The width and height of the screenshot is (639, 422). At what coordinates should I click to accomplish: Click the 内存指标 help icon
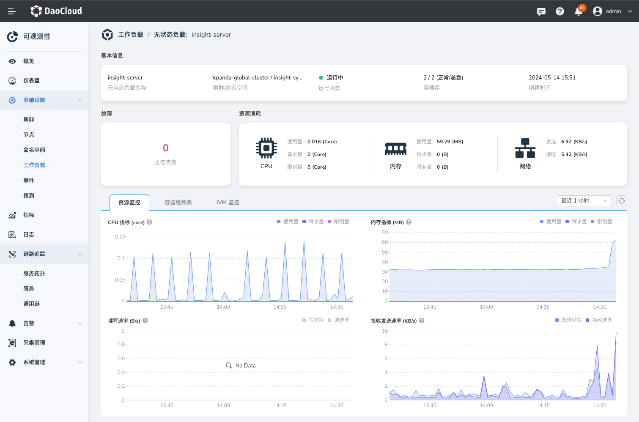[x=409, y=222]
